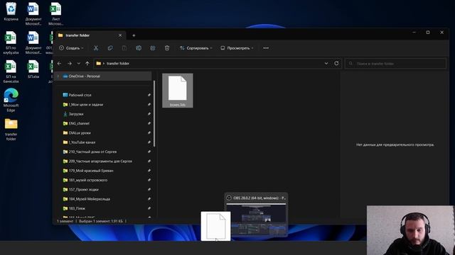Viewport: 455px width, 255px height.
Task: Select БП.xlsx desktop file
Action: click(x=33, y=69)
